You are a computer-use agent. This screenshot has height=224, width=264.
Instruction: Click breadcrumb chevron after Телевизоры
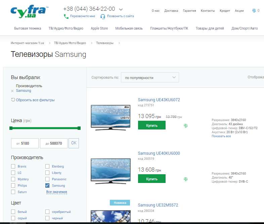click(119, 43)
